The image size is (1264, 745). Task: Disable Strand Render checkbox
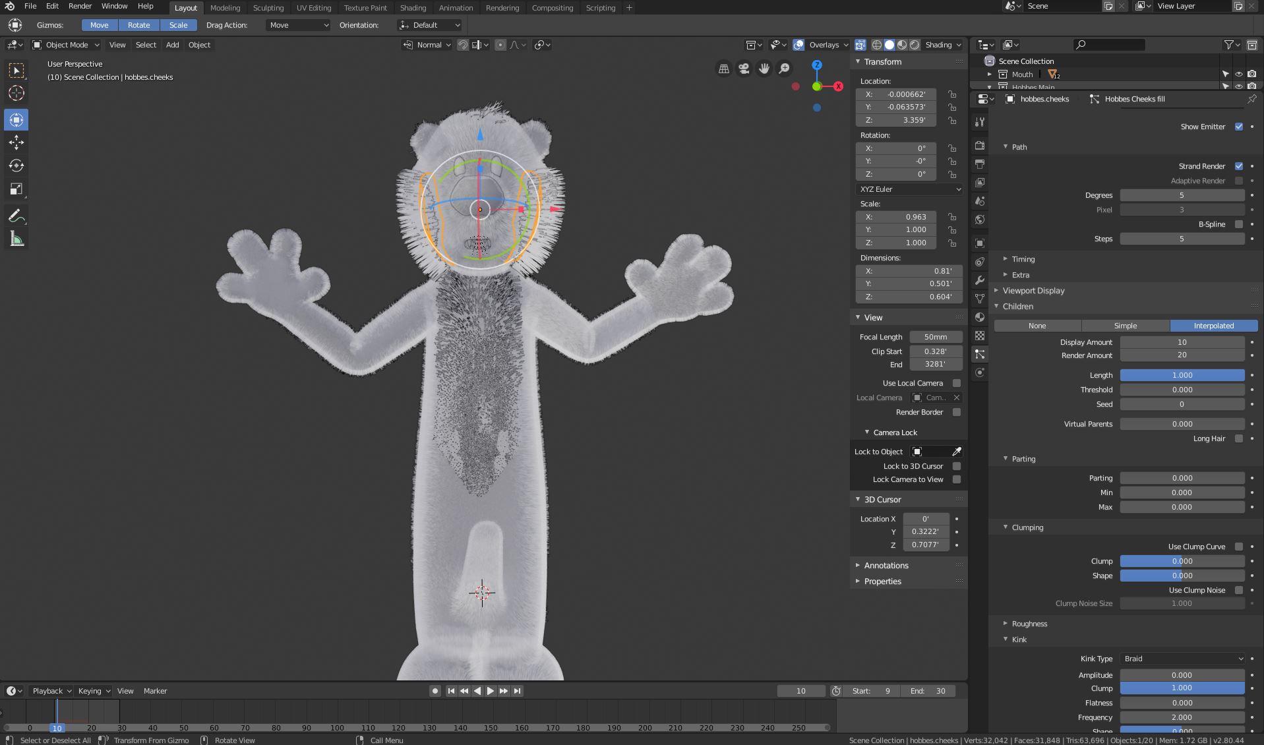coord(1239,166)
